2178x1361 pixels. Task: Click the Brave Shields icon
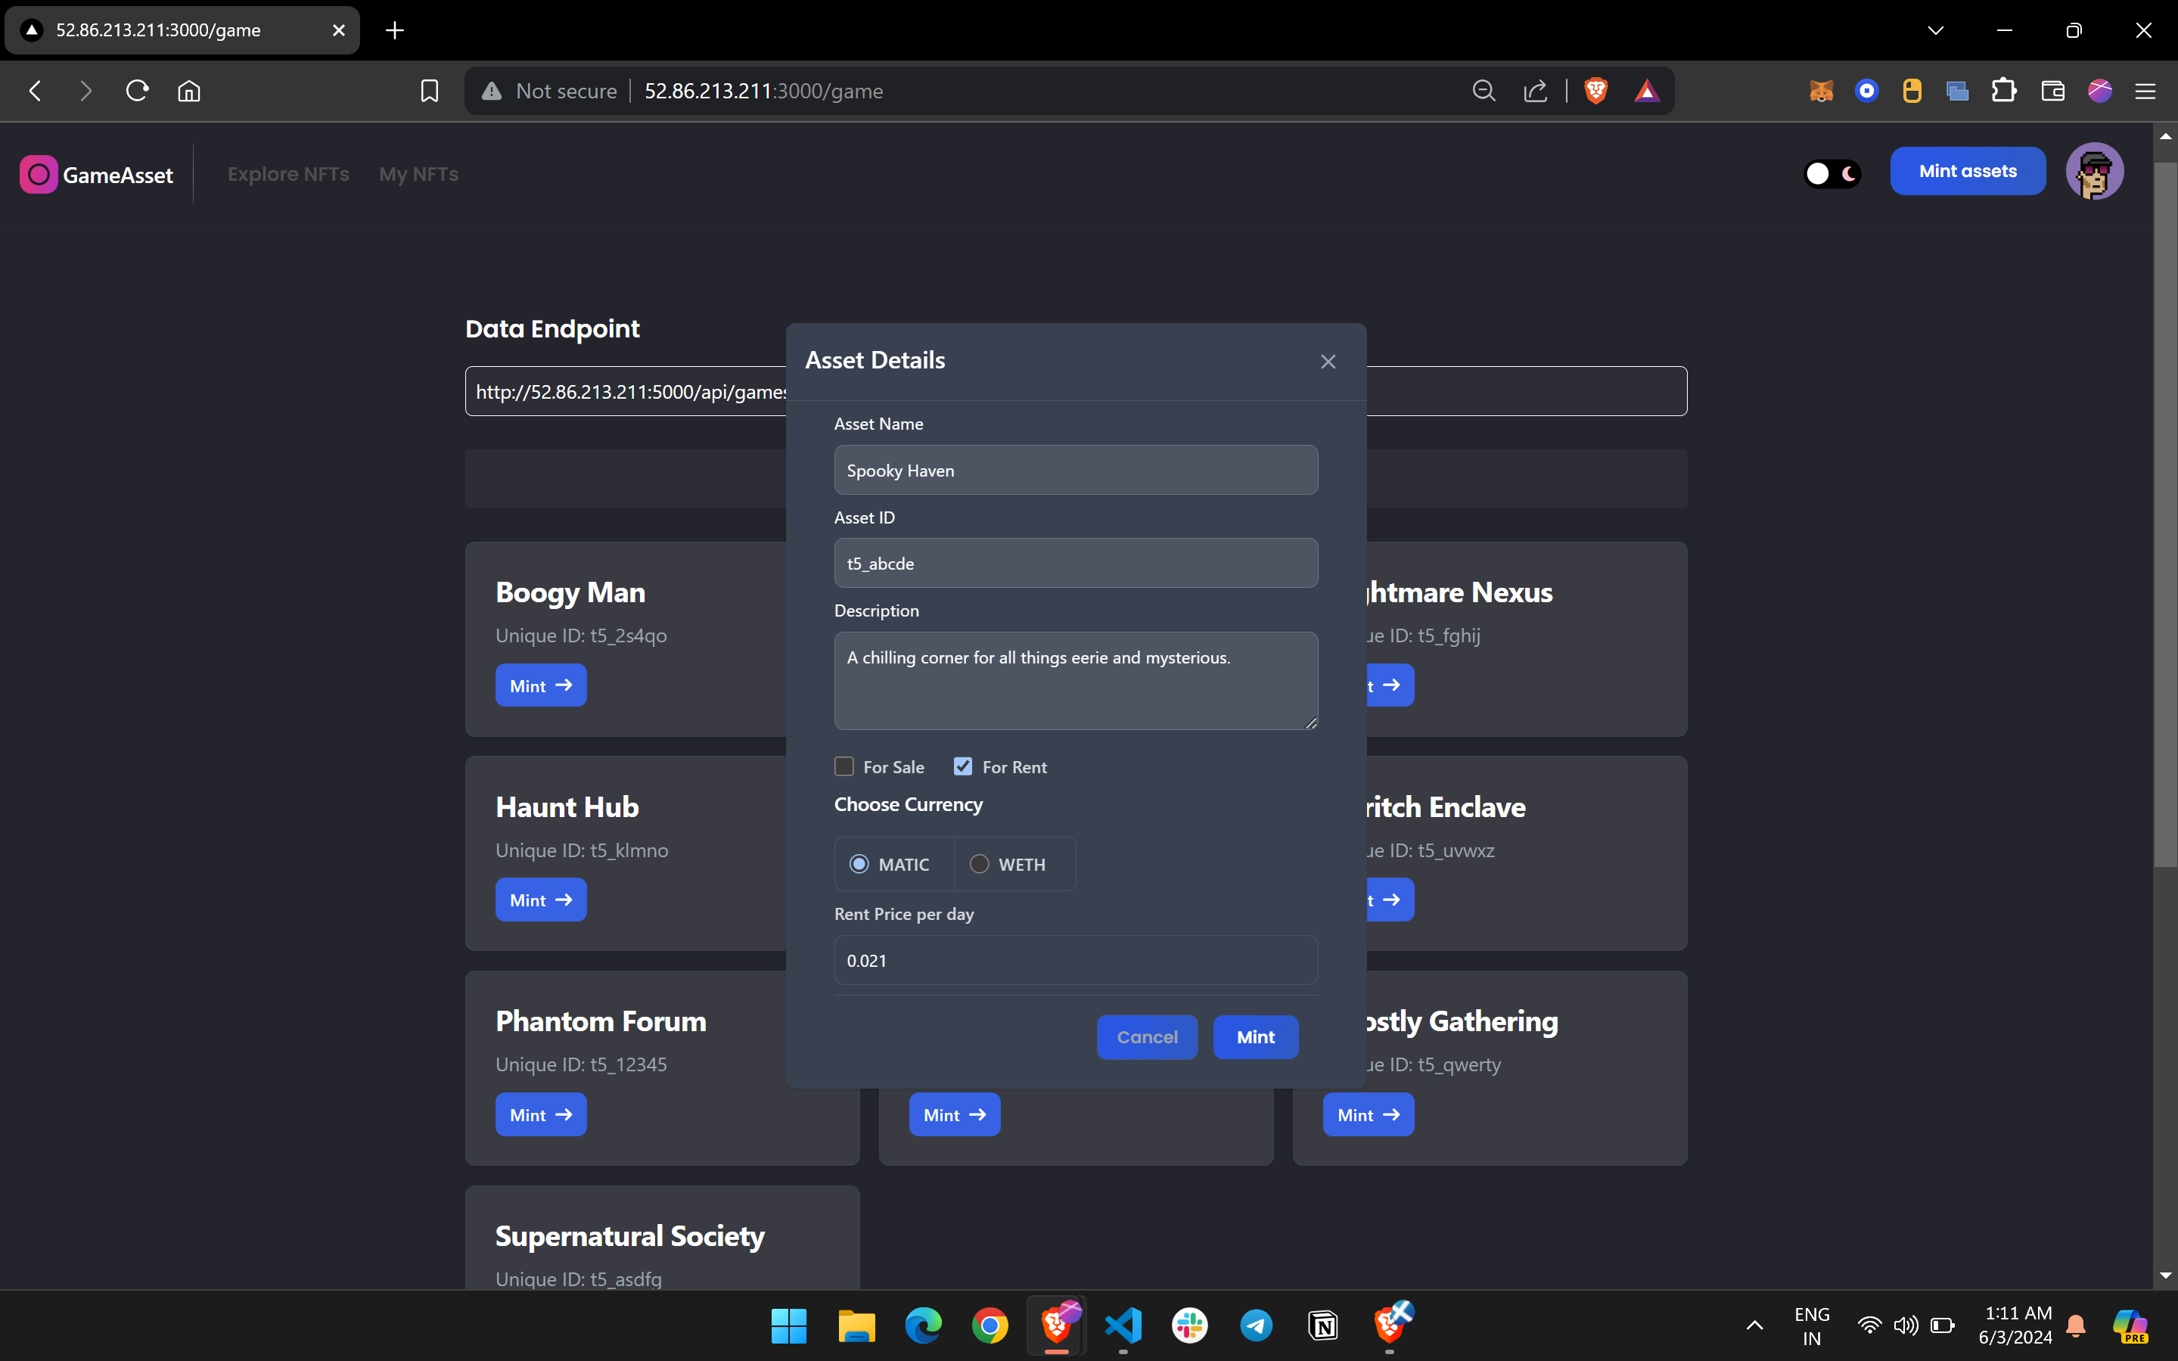click(1595, 91)
